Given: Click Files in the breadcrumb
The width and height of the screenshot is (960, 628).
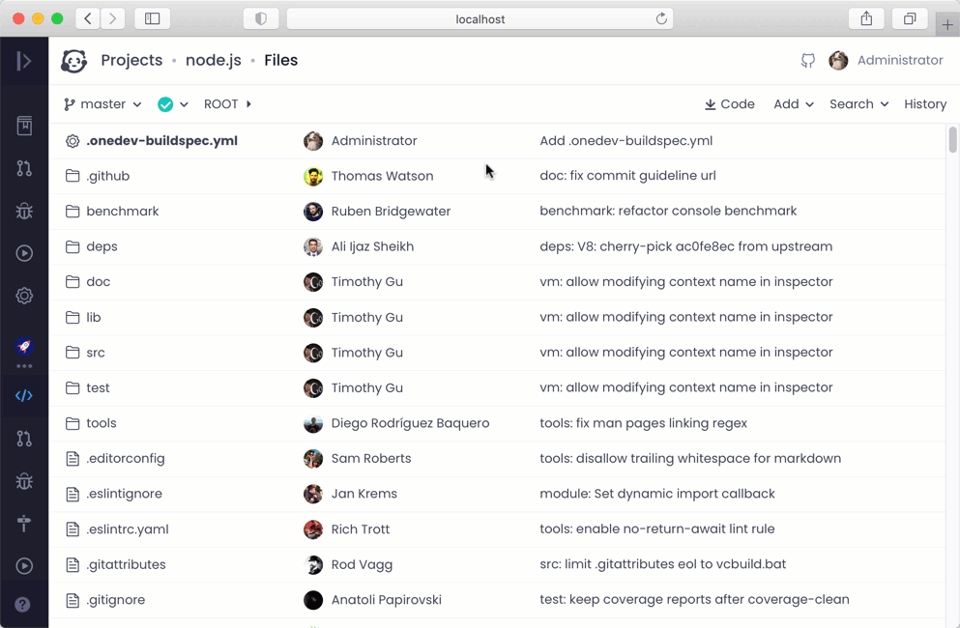Looking at the screenshot, I should (281, 60).
